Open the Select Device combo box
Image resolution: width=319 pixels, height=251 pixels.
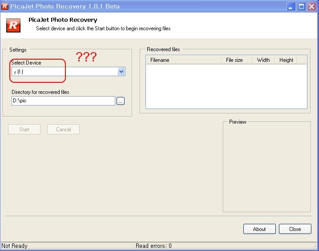[65, 72]
